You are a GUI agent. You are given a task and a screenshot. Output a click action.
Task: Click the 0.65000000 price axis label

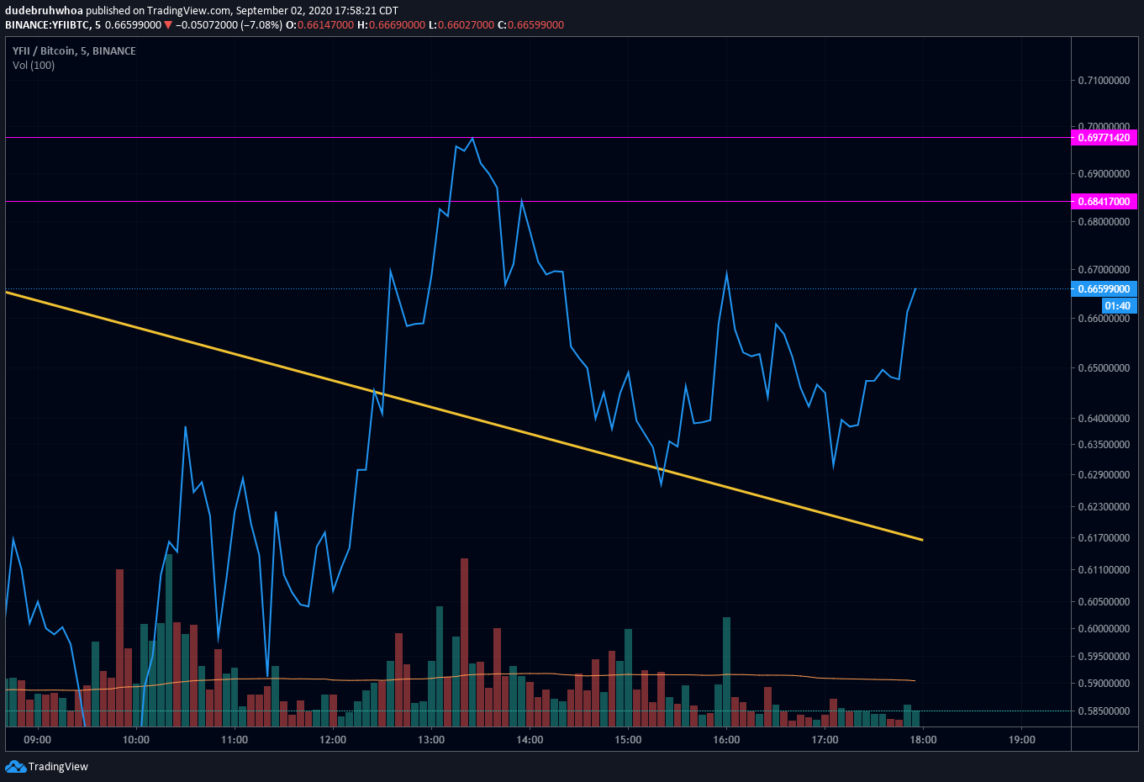point(1104,368)
